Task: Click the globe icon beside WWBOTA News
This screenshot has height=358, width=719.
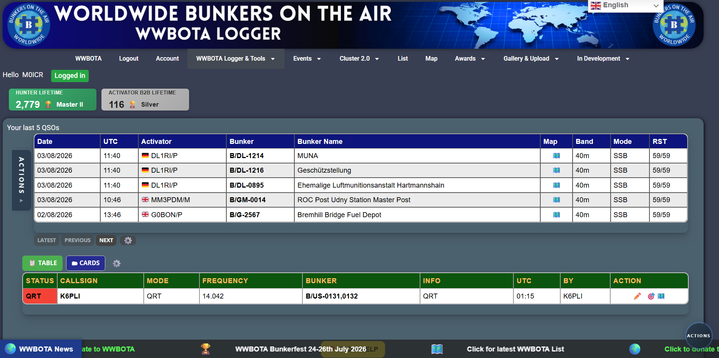Action: (x=10, y=349)
